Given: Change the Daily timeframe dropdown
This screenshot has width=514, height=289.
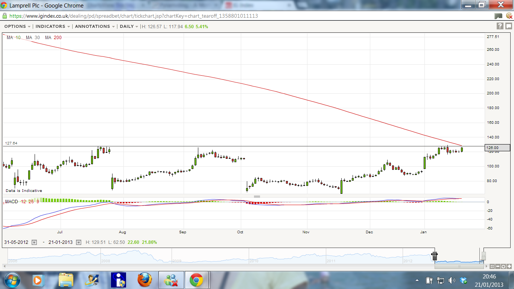Looking at the screenshot, I should [x=129, y=26].
